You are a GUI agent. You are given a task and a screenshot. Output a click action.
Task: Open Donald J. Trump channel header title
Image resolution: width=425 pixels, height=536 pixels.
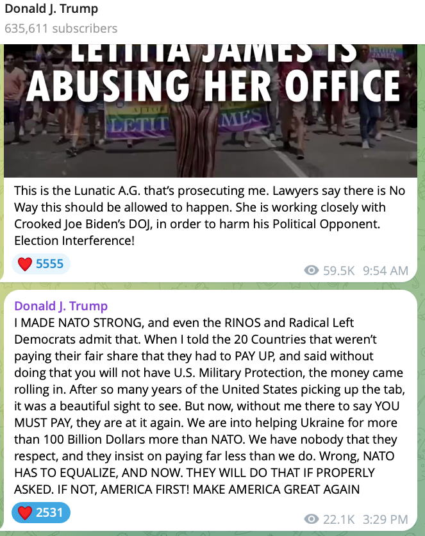coord(51,8)
